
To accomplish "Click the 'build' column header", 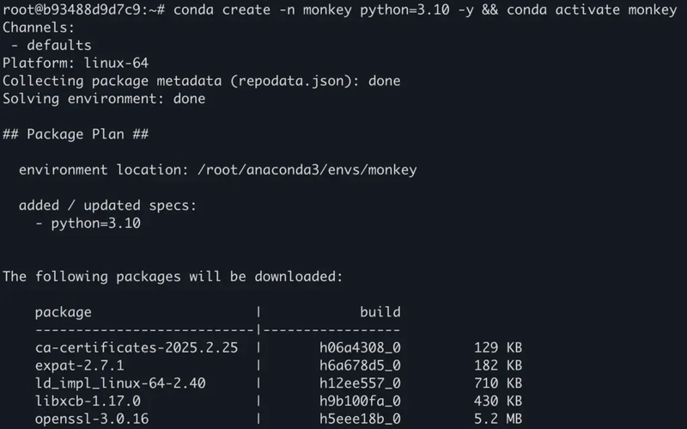I will (380, 312).
